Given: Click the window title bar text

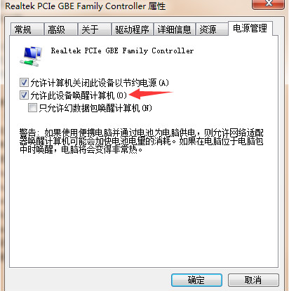Looking at the screenshot, I should [x=85, y=6].
